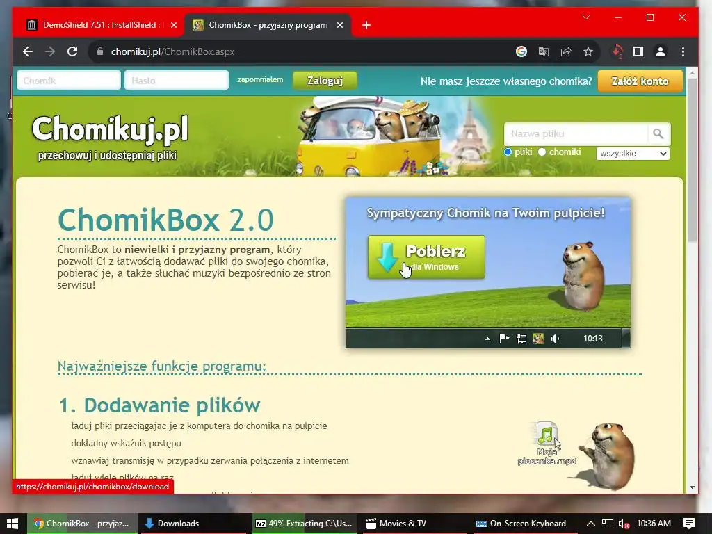Image resolution: width=712 pixels, height=534 pixels.
Task: Open tab search chevron in title bar
Action: point(586,17)
